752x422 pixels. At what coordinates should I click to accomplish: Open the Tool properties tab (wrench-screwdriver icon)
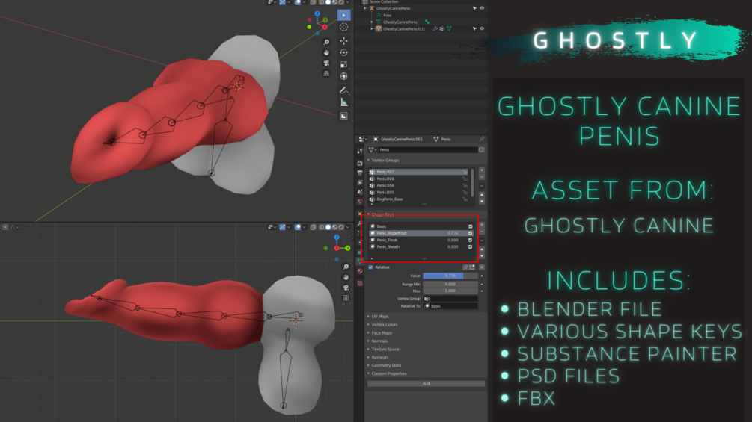pyautogui.click(x=360, y=151)
